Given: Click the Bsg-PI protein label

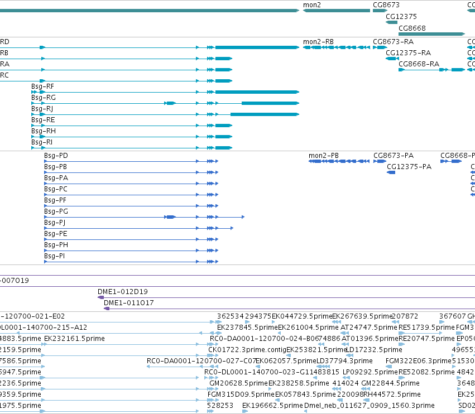Looking at the screenshot, I should click(55, 256).
